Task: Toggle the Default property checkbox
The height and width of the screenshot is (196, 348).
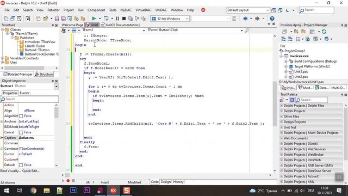Action: coord(21,165)
